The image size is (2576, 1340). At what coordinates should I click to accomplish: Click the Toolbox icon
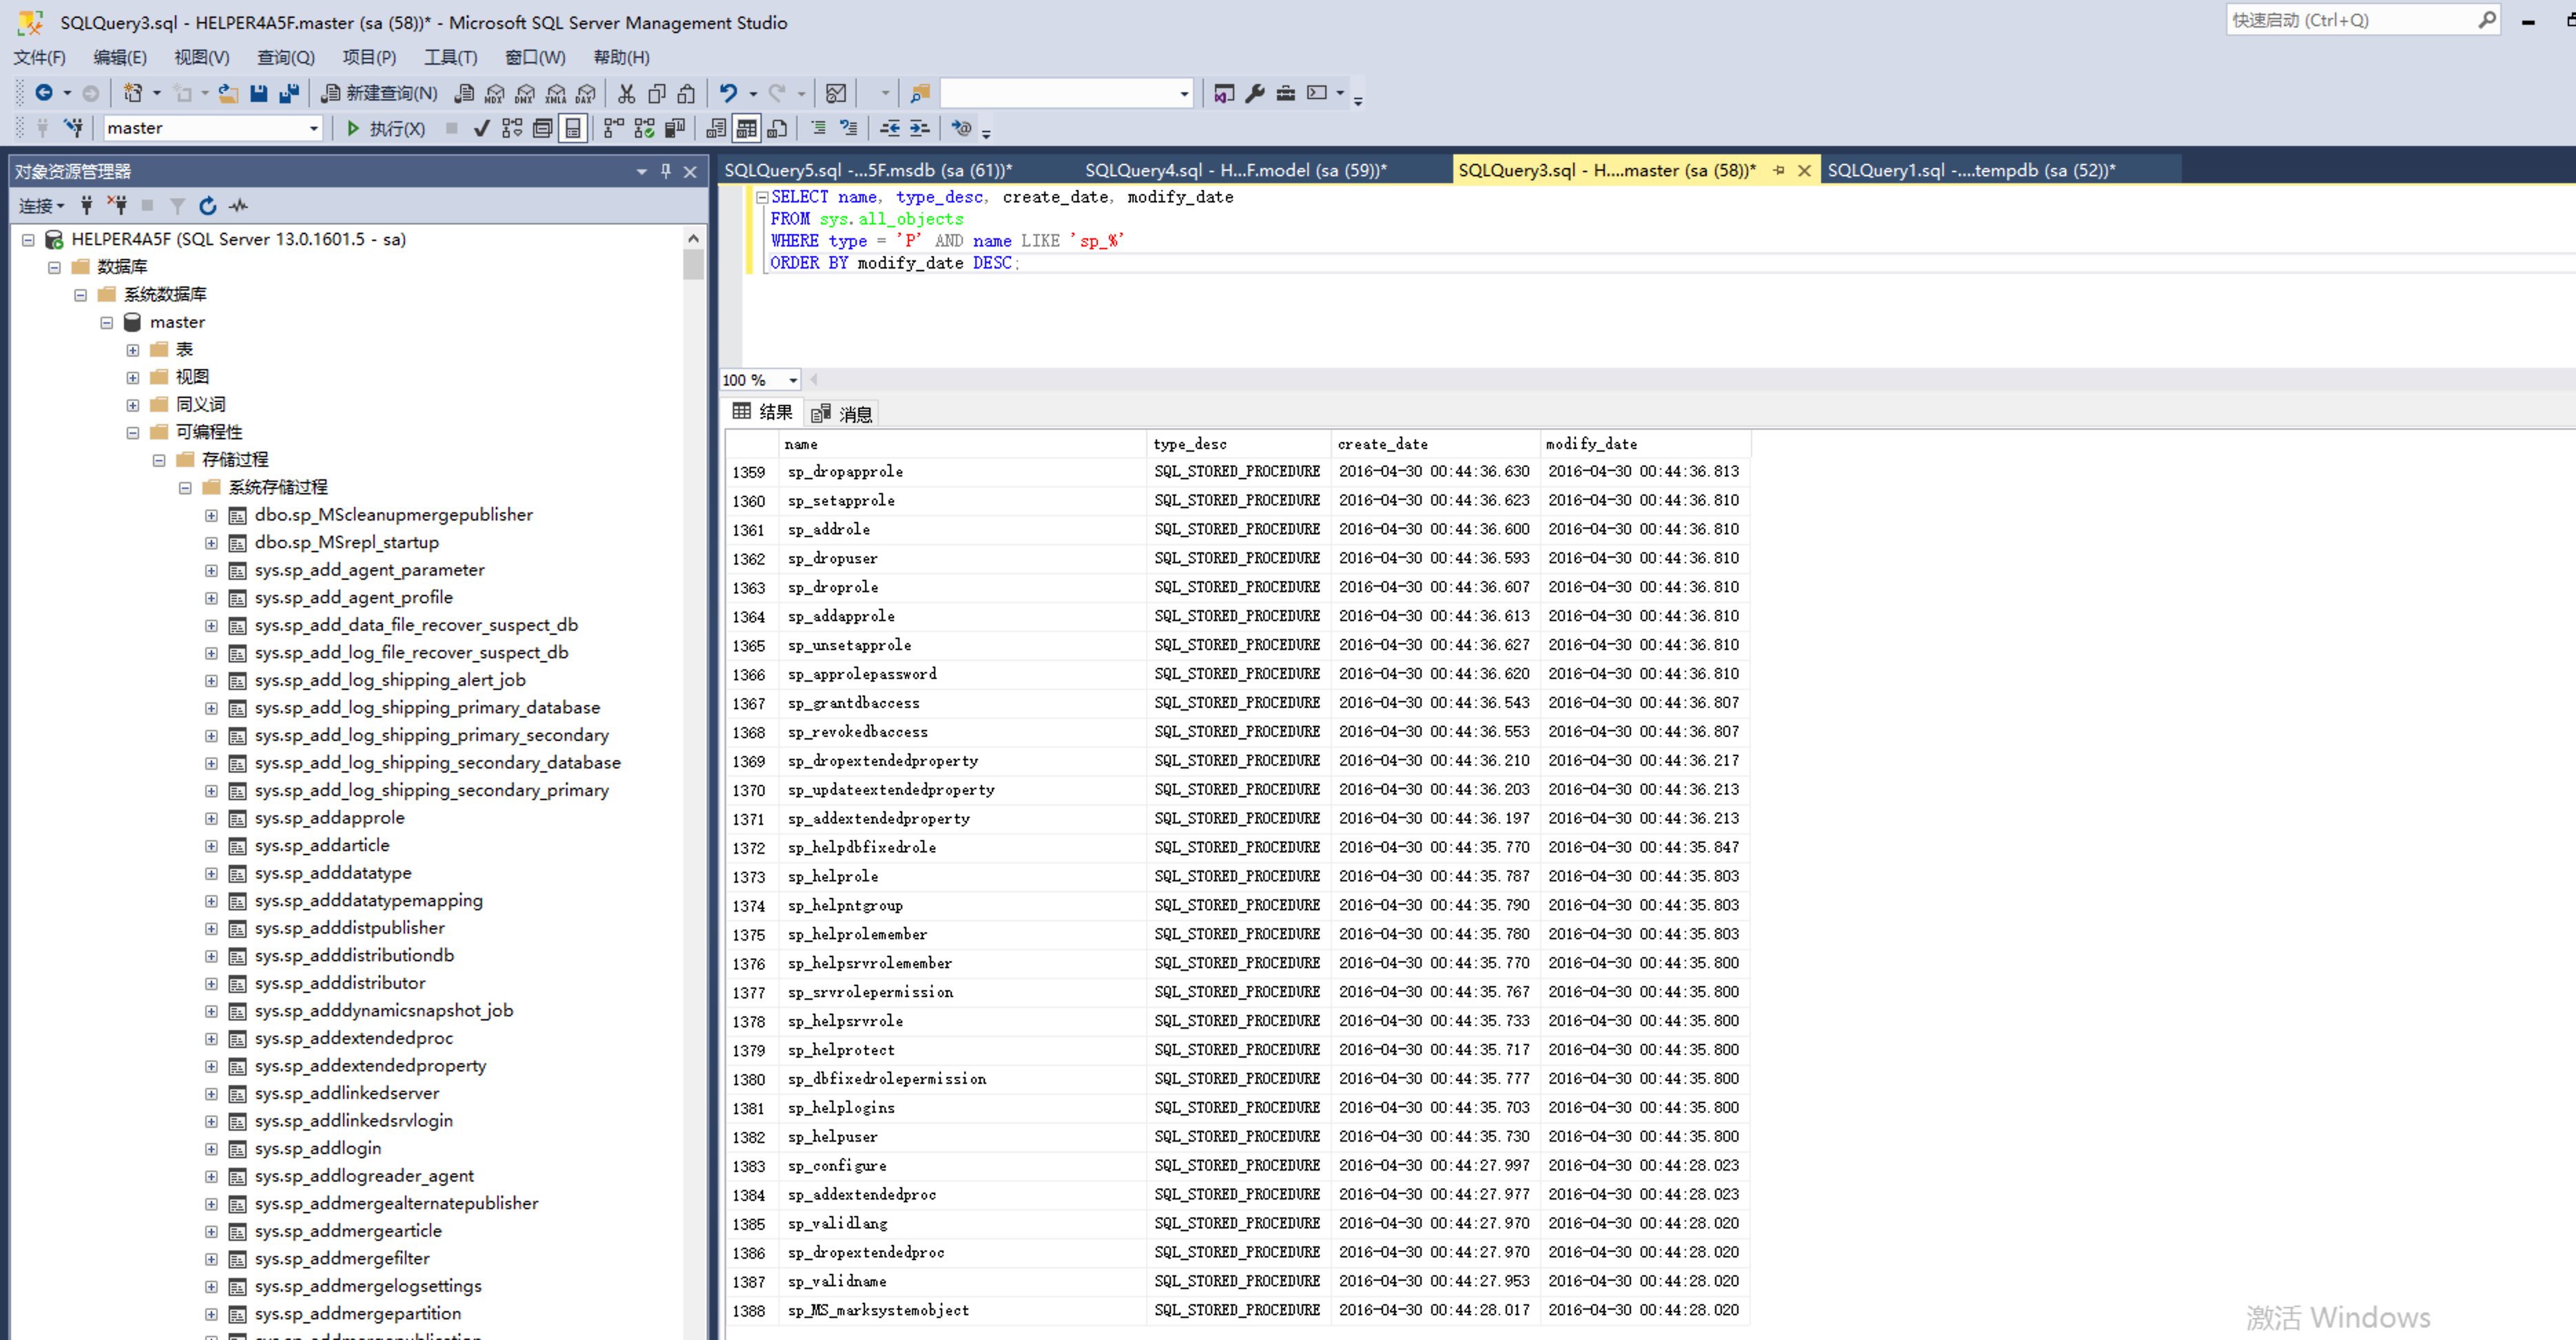pyautogui.click(x=1286, y=93)
